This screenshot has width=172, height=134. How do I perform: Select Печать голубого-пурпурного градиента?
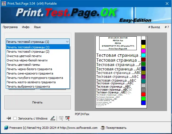(x=38, y=78)
